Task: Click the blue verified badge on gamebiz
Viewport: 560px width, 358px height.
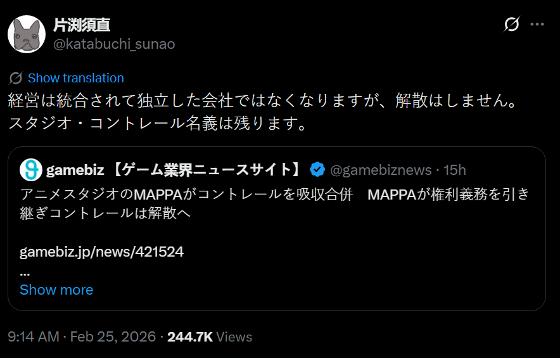Action: 317,170
